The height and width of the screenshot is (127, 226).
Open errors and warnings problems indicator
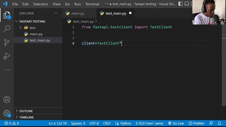12,123
